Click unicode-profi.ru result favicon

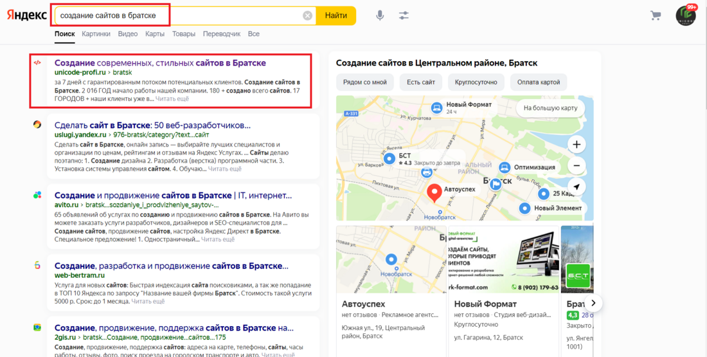click(x=37, y=63)
